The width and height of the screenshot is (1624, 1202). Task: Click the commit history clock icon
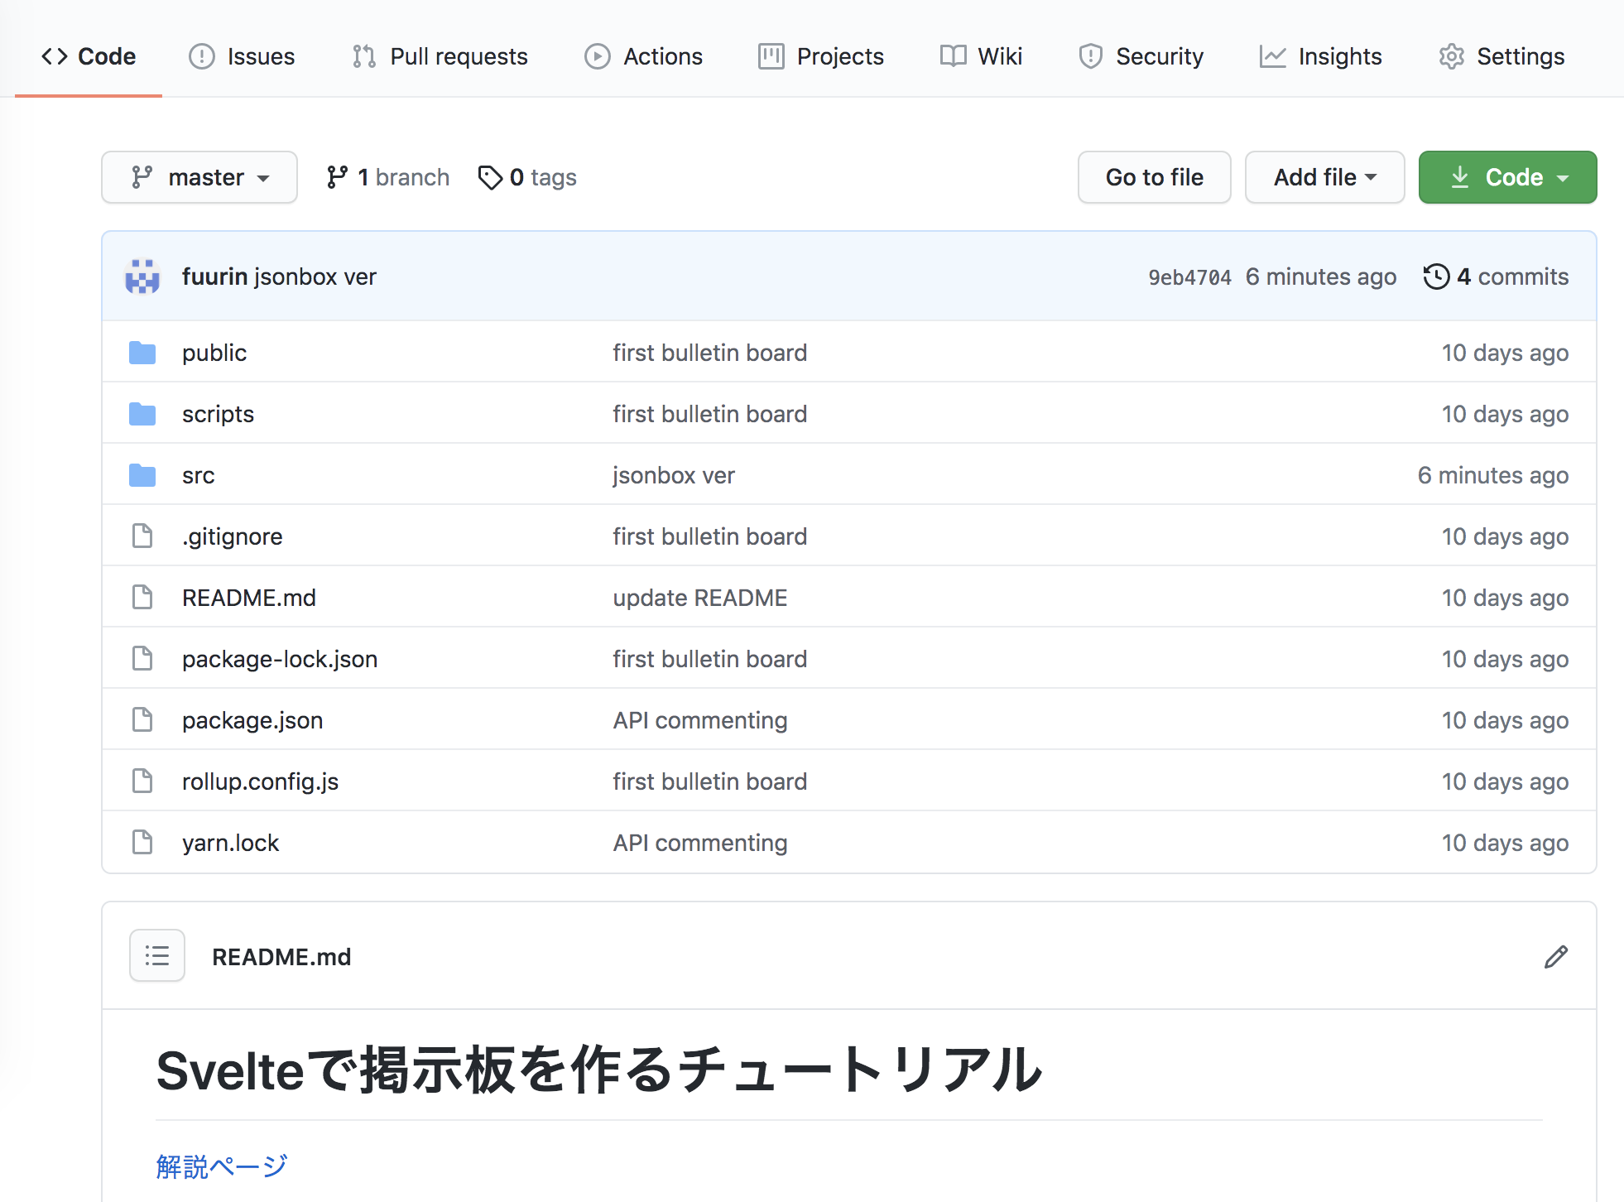1436,276
